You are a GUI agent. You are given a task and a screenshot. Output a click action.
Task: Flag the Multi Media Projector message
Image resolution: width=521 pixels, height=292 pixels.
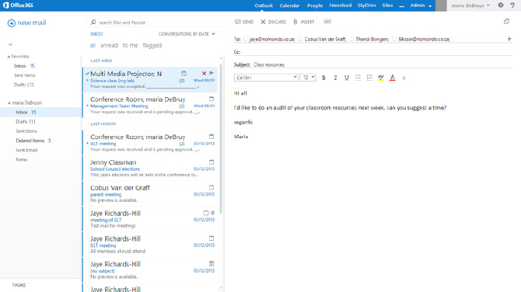tap(212, 73)
